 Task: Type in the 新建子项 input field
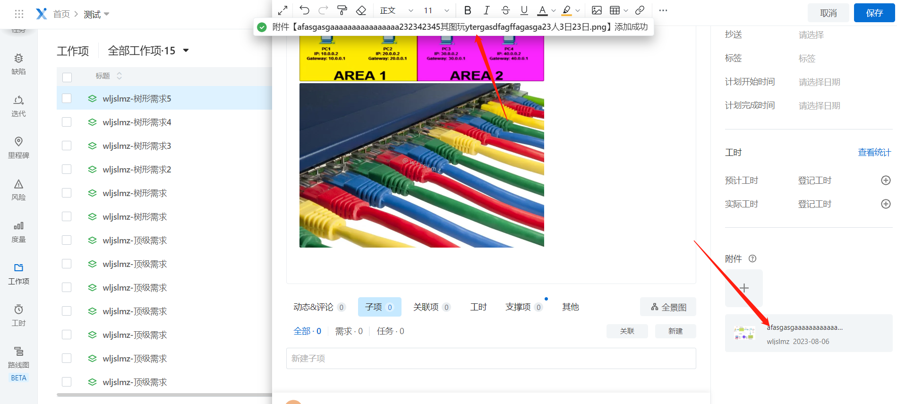(491, 358)
